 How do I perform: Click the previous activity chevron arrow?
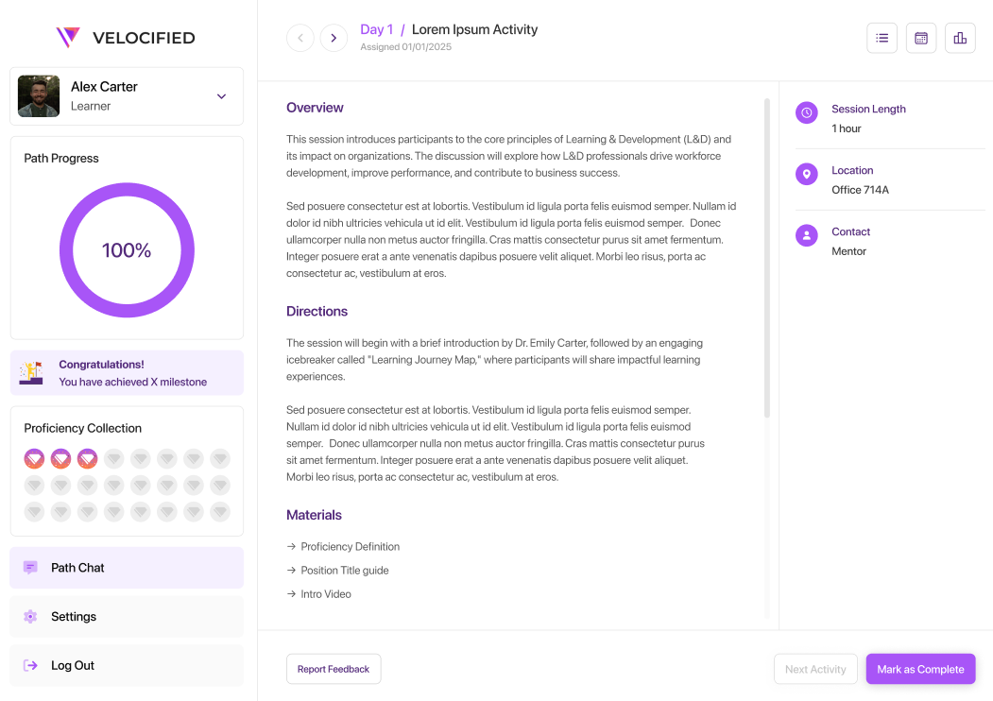click(x=300, y=38)
